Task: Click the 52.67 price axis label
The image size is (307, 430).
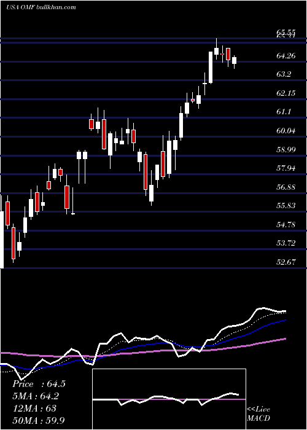Action: point(286,262)
